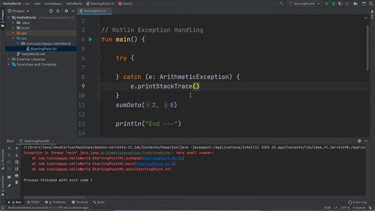Screen dimensions: 375x211
Task: Hide the Project panel with minus icon
Action: [x=73, y=11]
